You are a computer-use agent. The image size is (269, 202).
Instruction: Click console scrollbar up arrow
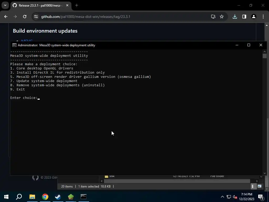point(265,52)
